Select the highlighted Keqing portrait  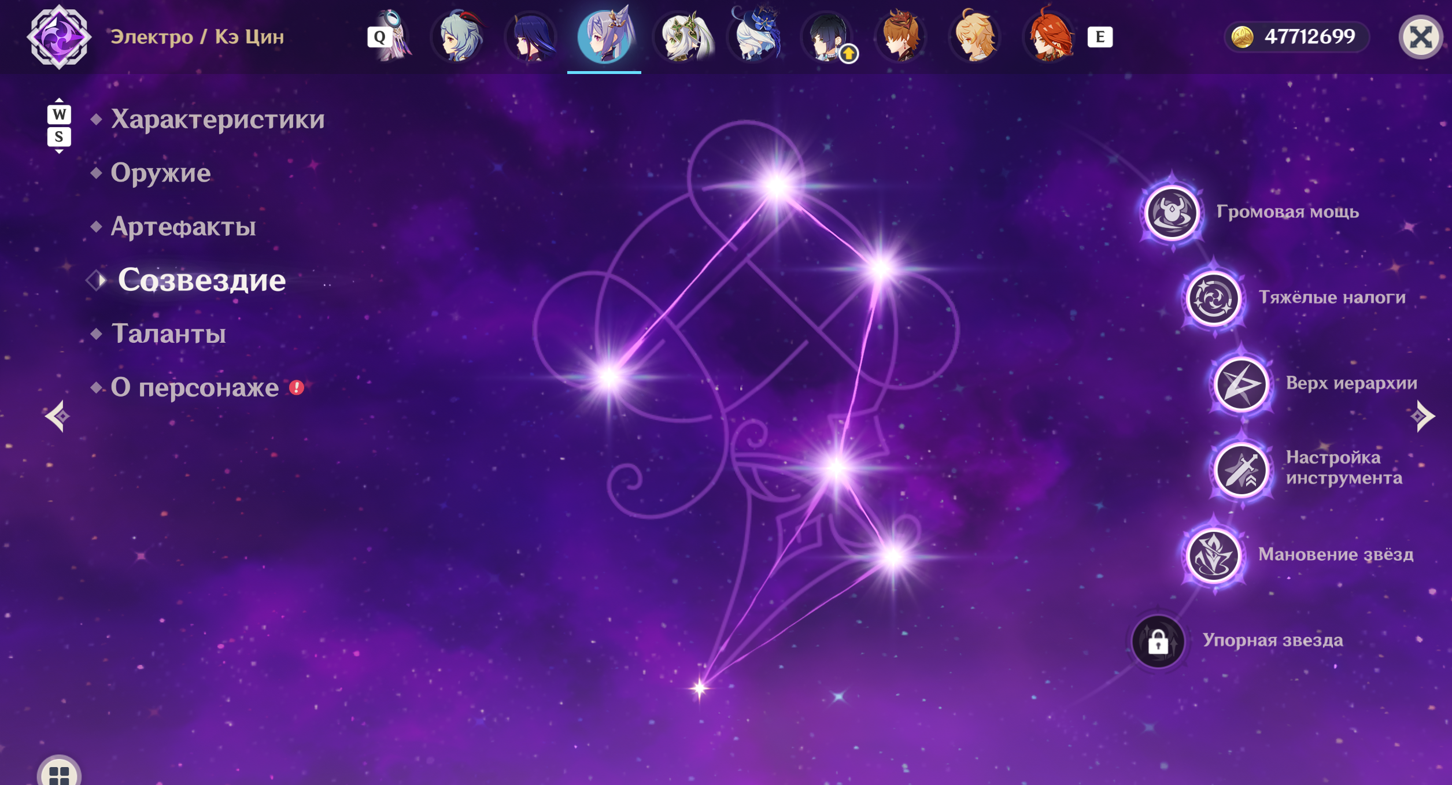coord(605,36)
